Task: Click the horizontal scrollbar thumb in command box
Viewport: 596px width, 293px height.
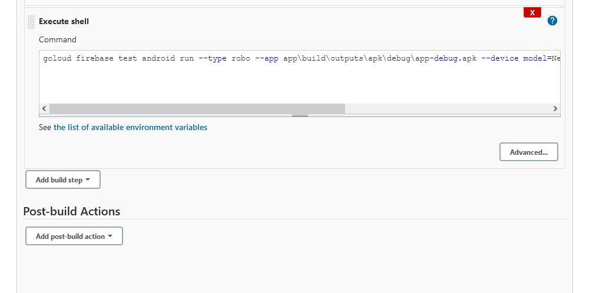Action: (197, 109)
